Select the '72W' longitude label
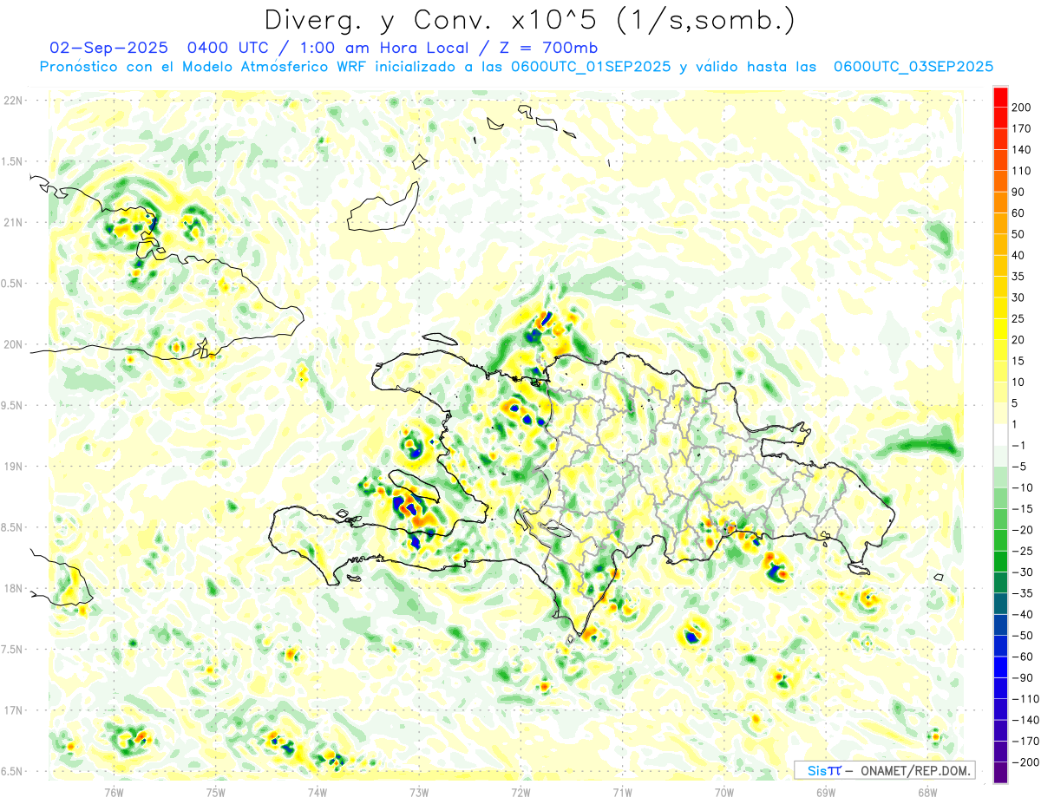This screenshot has width=1041, height=804. [x=520, y=793]
